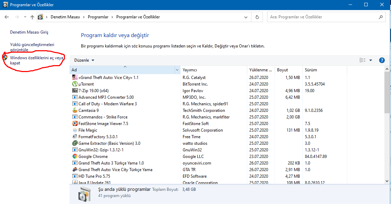Click the 7-Zip 19.00 icon
This screenshot has height=204, width=391.
pyautogui.click(x=75, y=91)
